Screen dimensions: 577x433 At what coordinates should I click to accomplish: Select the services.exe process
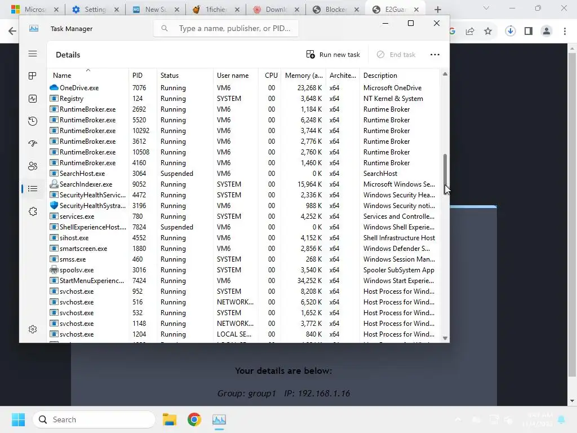pos(244,216)
